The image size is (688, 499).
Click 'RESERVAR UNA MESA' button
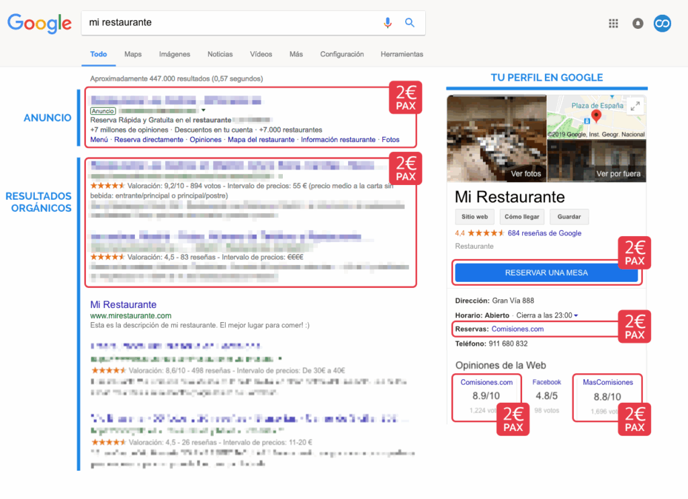(546, 273)
